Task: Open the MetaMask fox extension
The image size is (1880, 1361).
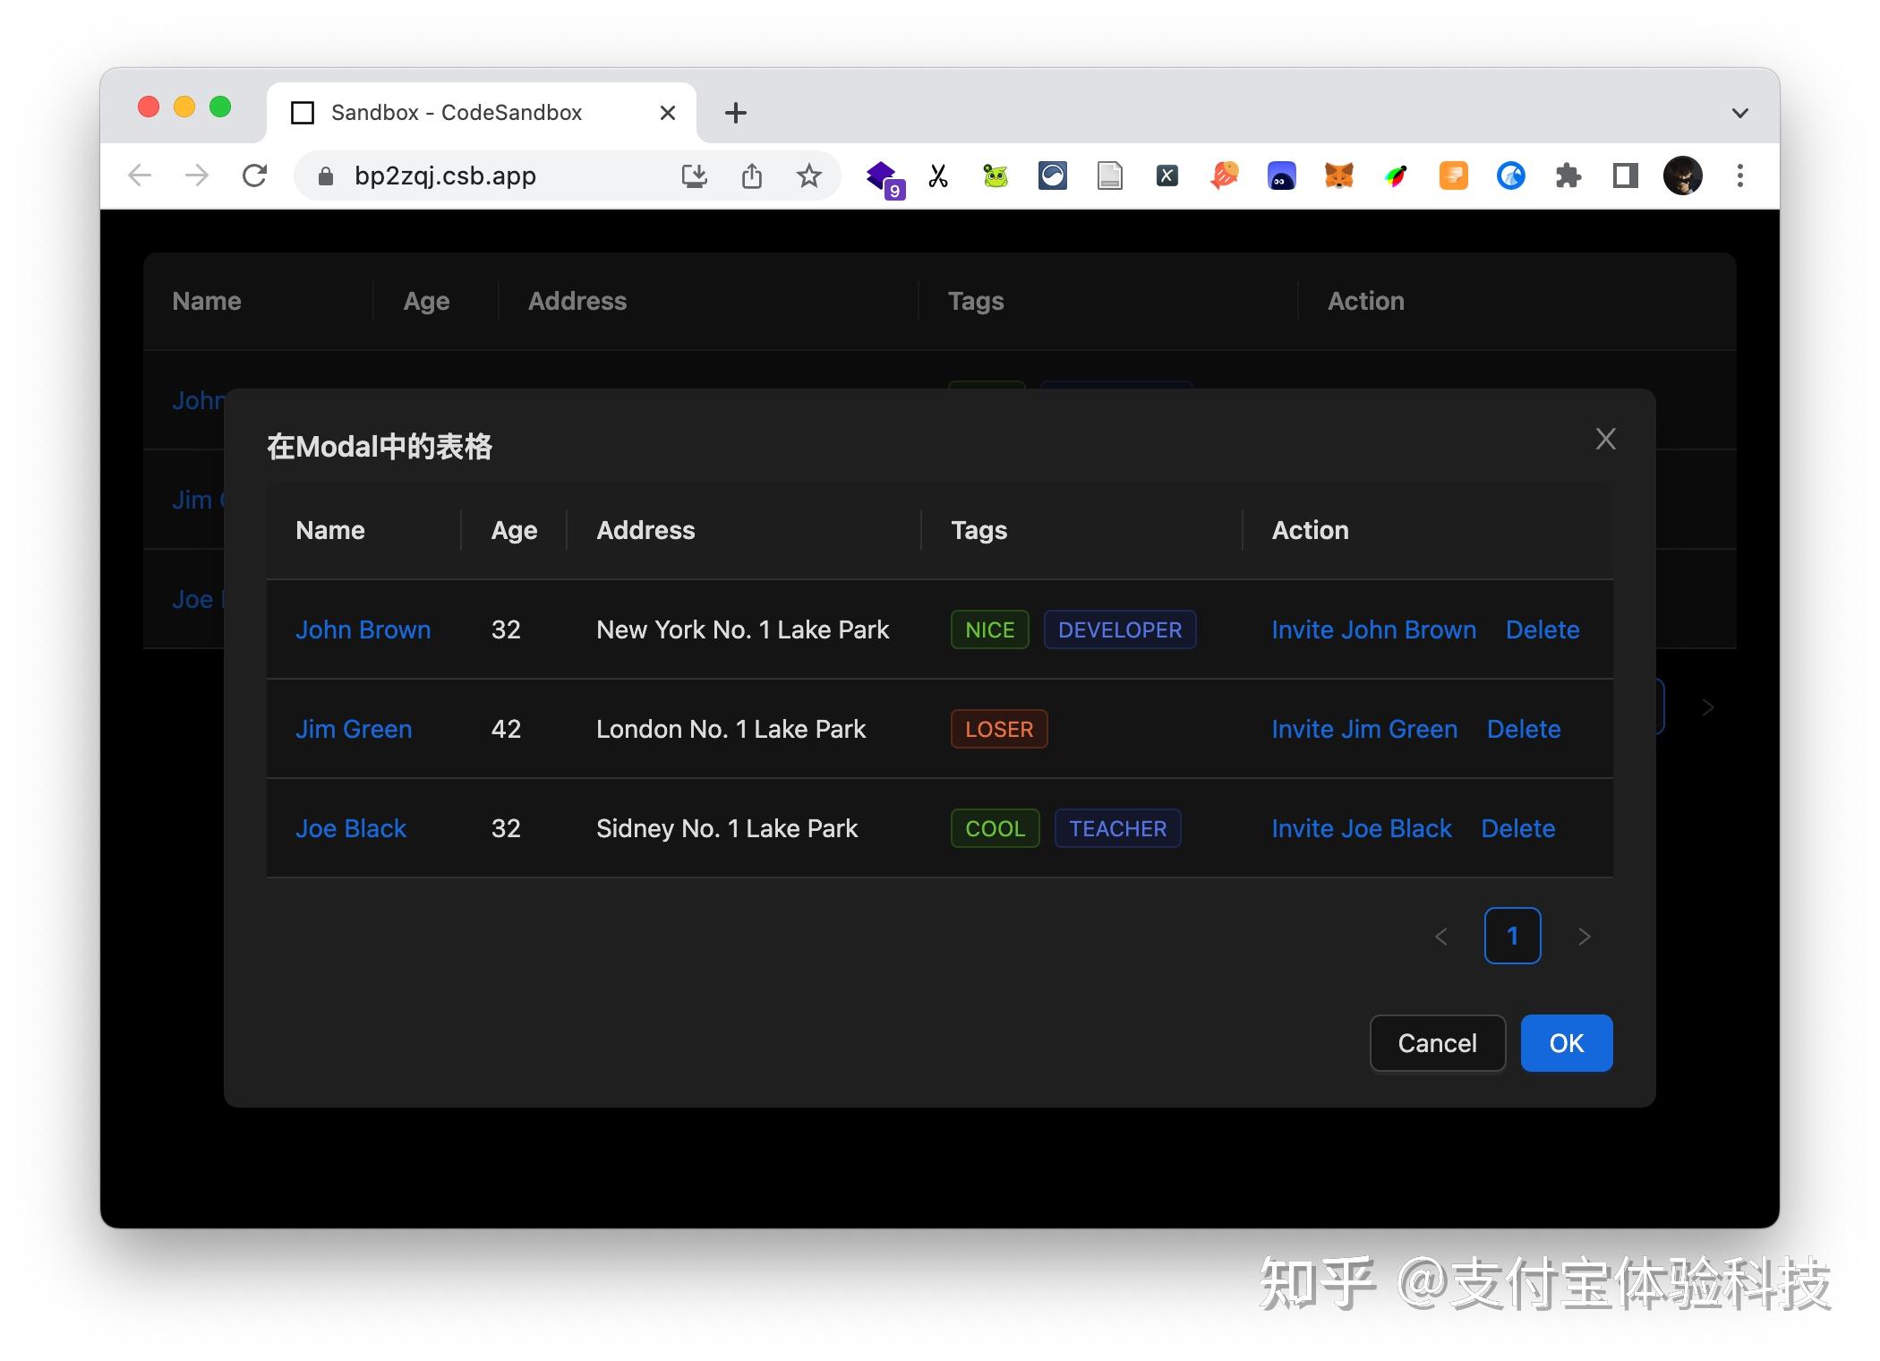Action: tap(1338, 175)
